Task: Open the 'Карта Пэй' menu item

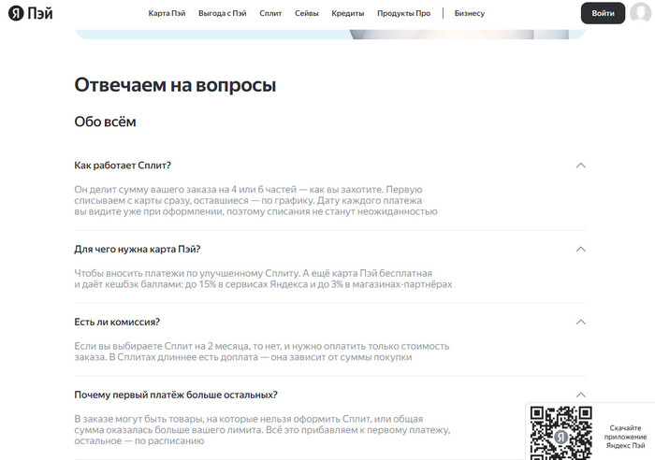Action: (x=167, y=13)
